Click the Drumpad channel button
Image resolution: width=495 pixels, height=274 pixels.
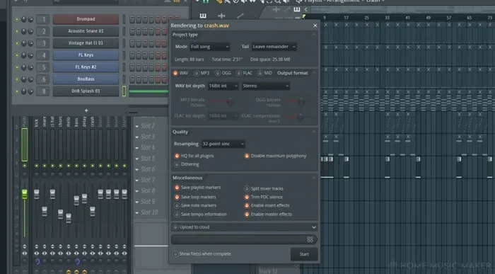pyautogui.click(x=86, y=19)
